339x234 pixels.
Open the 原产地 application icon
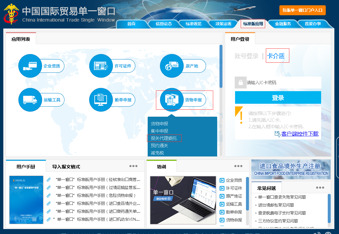(172, 66)
